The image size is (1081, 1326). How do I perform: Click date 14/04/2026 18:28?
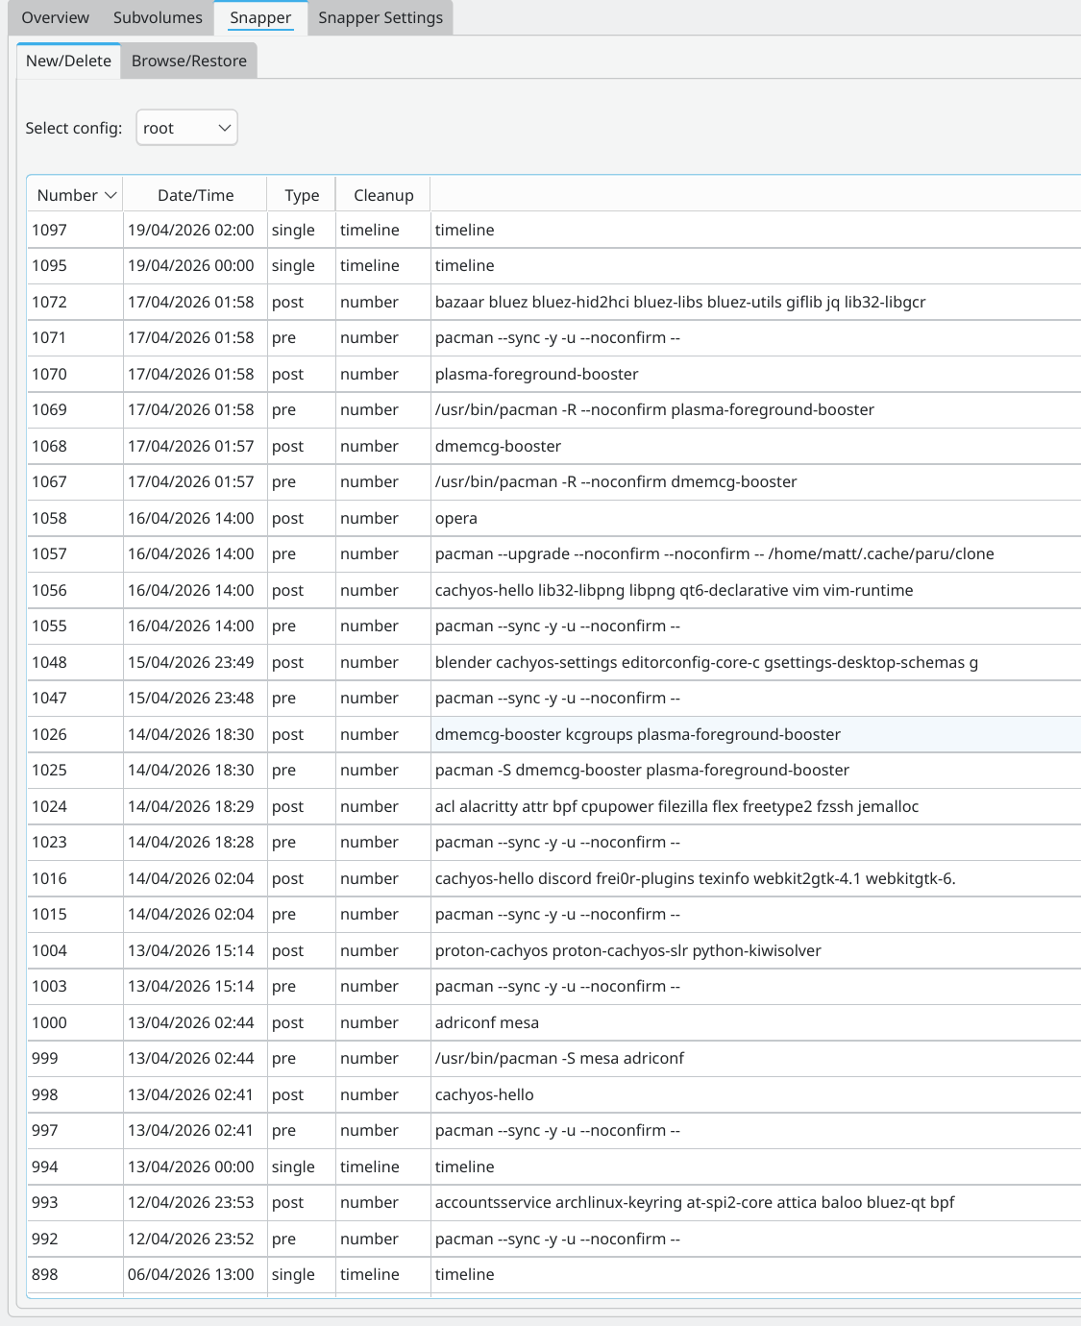click(x=191, y=842)
